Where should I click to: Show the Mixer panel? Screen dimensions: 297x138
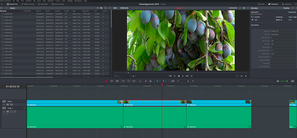pos(261,4)
